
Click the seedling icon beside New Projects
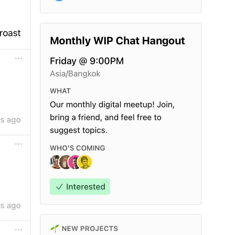pos(55,229)
